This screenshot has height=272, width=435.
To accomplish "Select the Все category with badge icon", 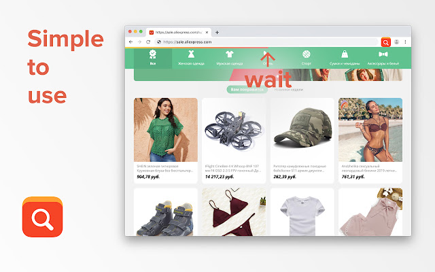I will click(153, 58).
